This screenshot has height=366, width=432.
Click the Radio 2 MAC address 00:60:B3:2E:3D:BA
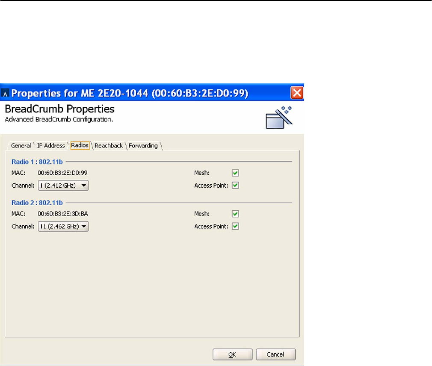coord(63,214)
